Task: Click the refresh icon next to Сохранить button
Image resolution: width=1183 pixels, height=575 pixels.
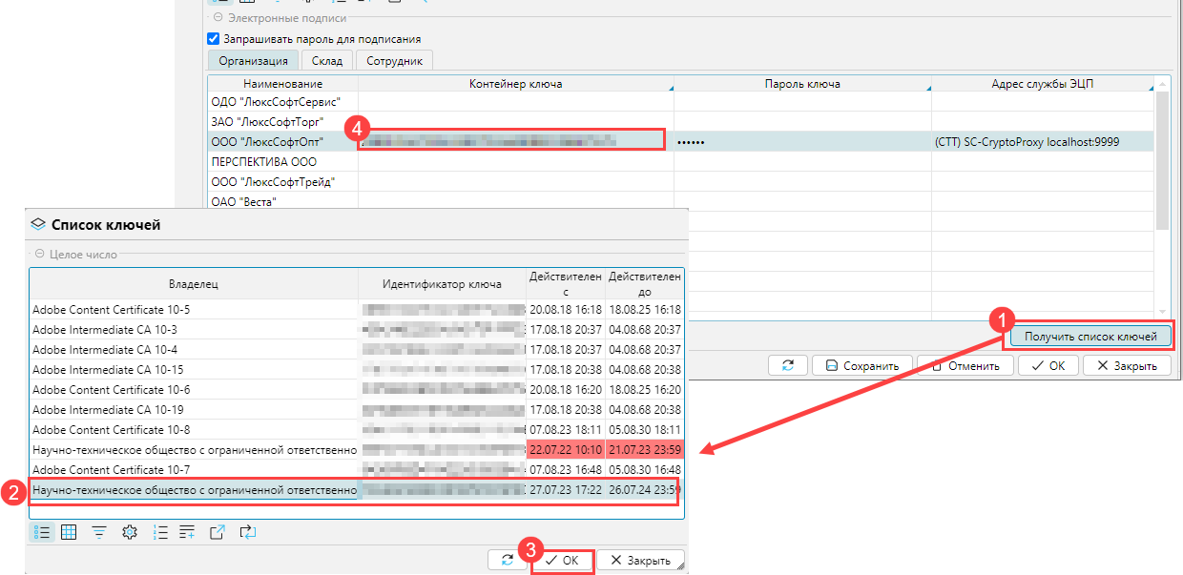Action: click(x=788, y=364)
